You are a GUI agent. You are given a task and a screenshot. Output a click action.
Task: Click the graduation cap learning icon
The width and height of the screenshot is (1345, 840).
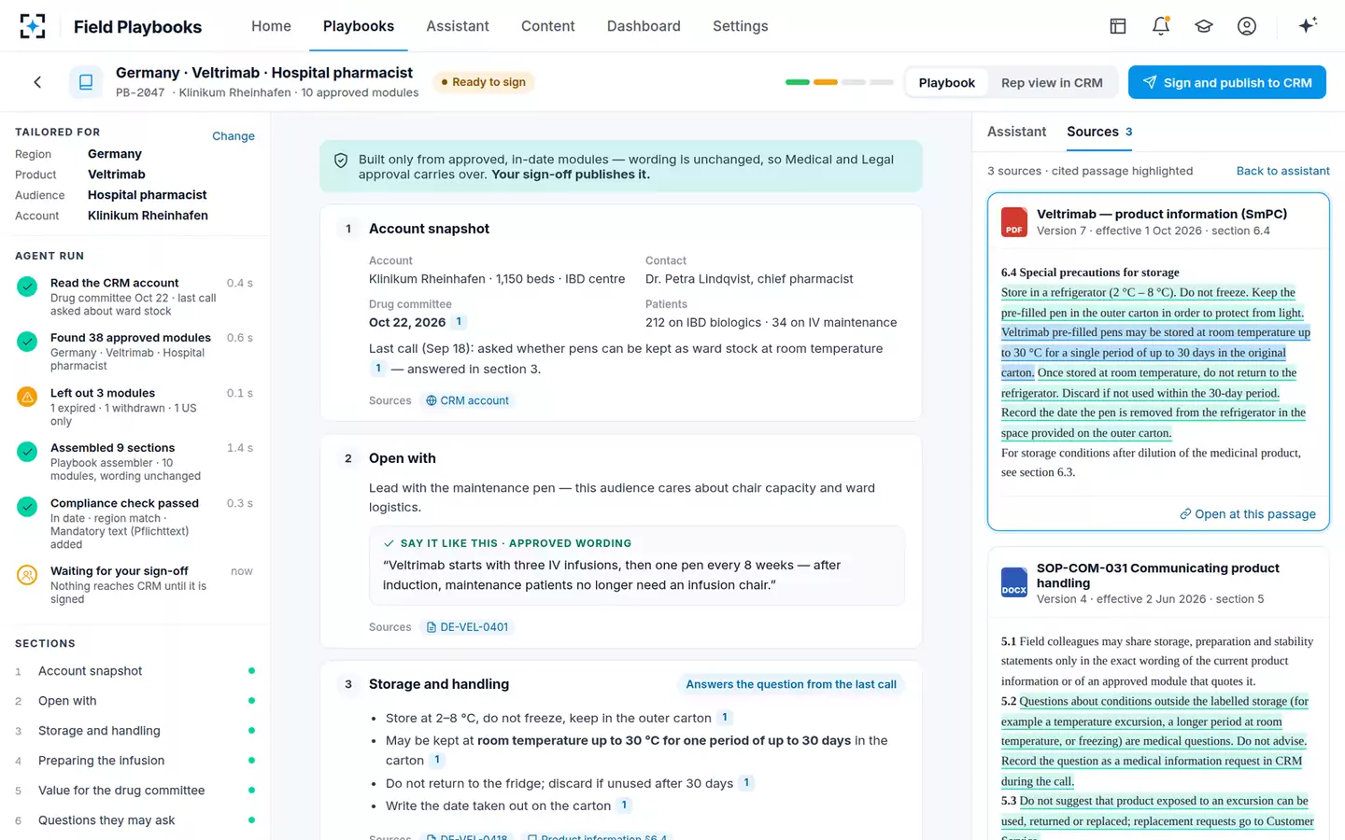tap(1204, 26)
